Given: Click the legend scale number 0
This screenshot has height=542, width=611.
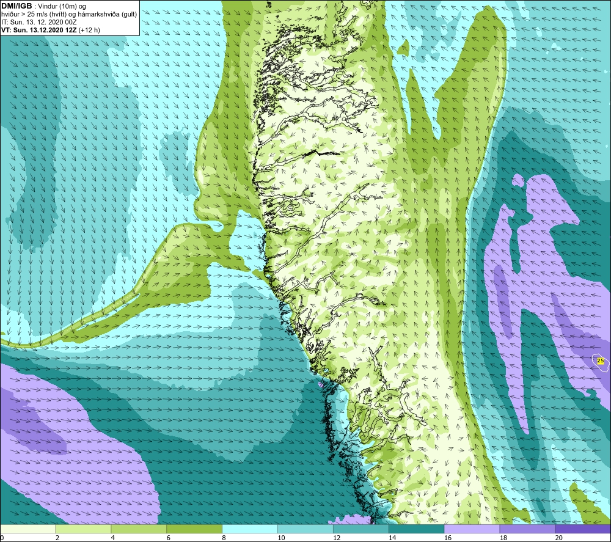Looking at the screenshot, I should click(x=2, y=538).
